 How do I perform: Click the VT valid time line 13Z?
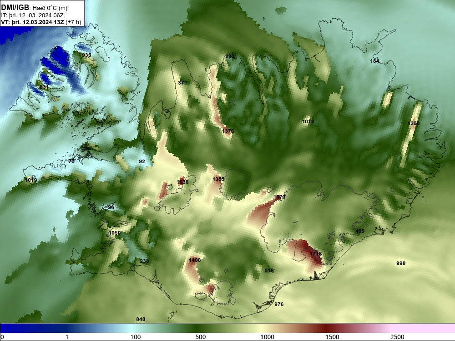pos(41,22)
